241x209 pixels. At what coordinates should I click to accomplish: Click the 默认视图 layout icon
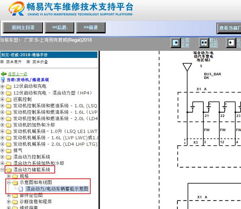(x=204, y=43)
